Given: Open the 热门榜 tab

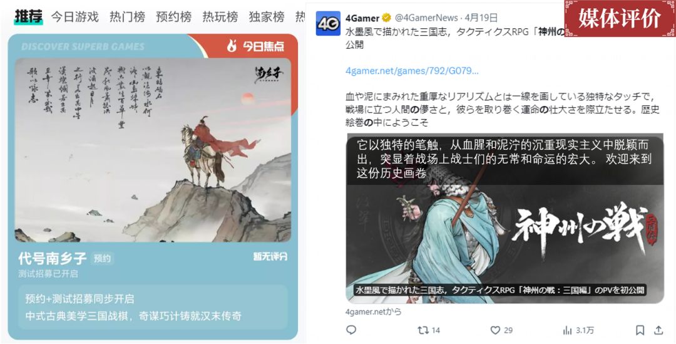Looking at the screenshot, I should pos(127,17).
